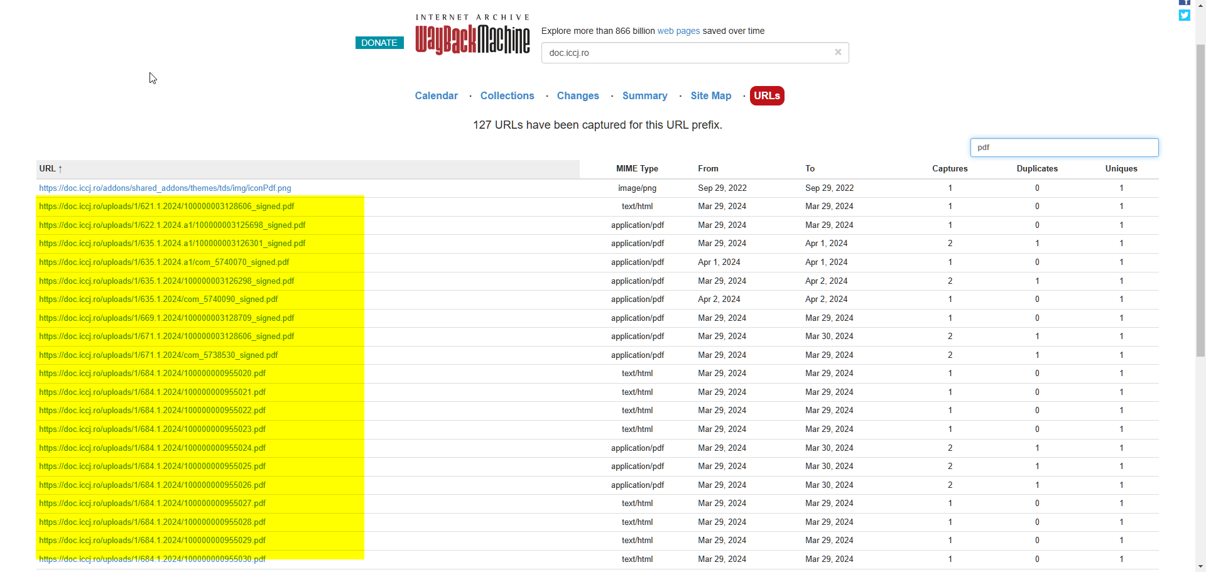Clear the doc.iccj.ro search field
Image resolution: width=1206 pixels, height=572 pixels.
(837, 52)
